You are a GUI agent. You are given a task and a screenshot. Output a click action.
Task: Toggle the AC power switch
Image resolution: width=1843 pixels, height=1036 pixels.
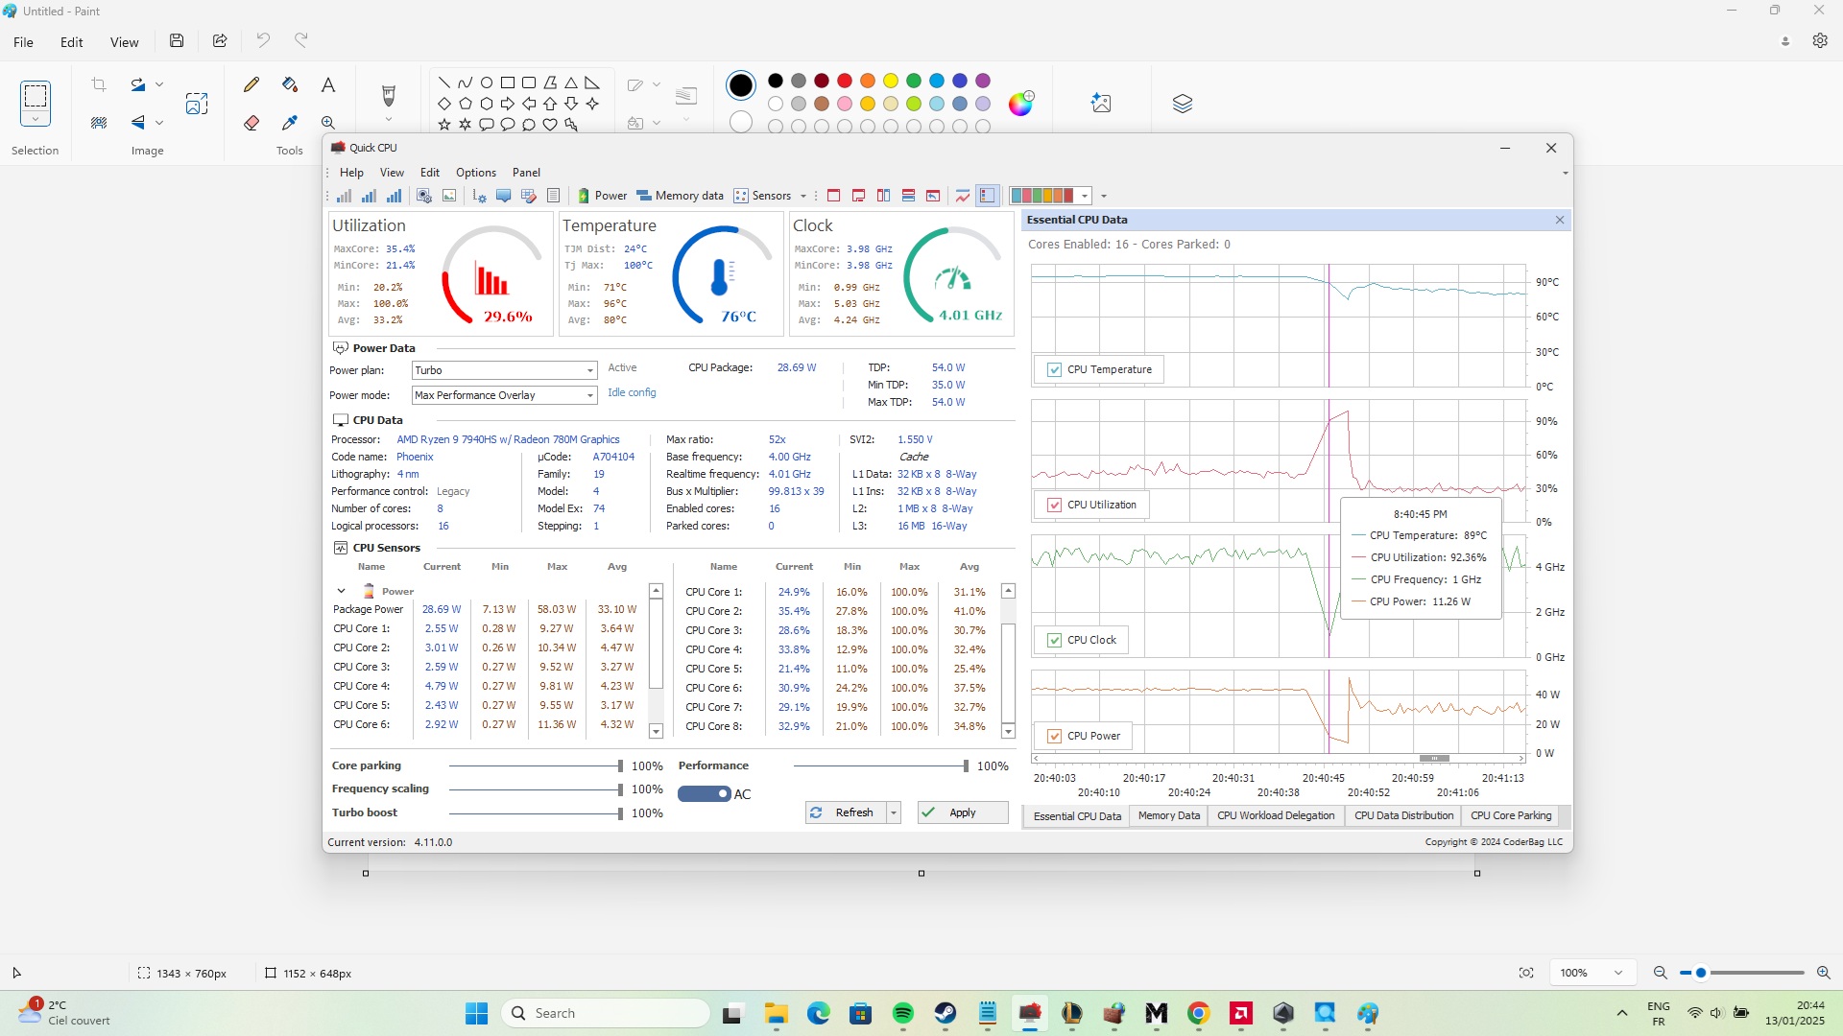click(705, 794)
